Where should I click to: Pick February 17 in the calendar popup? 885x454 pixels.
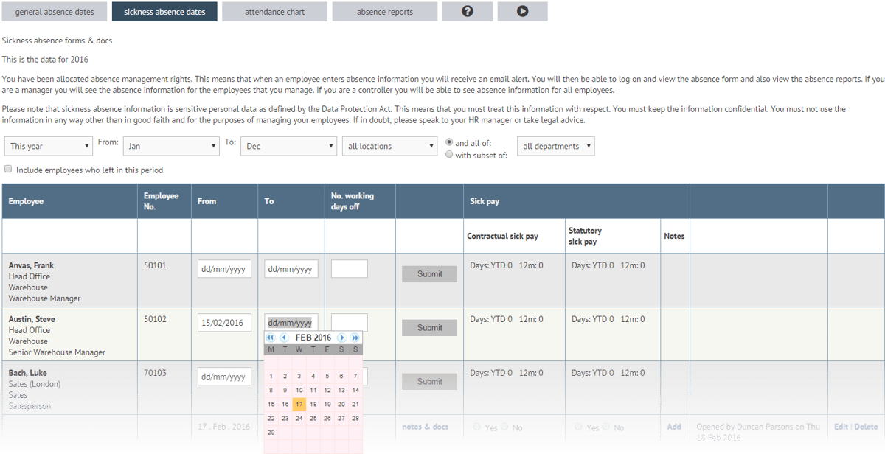click(x=298, y=404)
